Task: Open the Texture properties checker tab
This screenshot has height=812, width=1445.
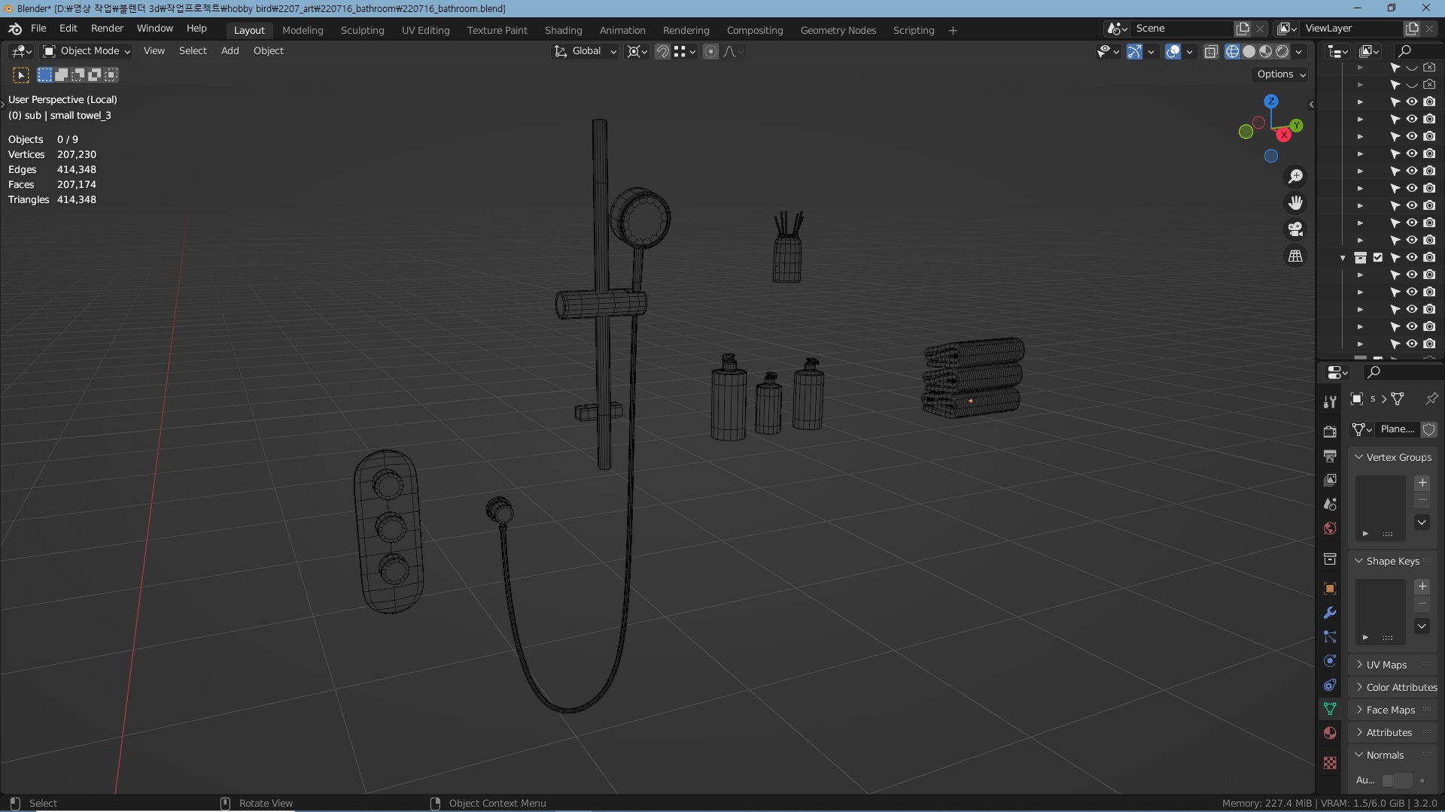Action: (1330, 763)
